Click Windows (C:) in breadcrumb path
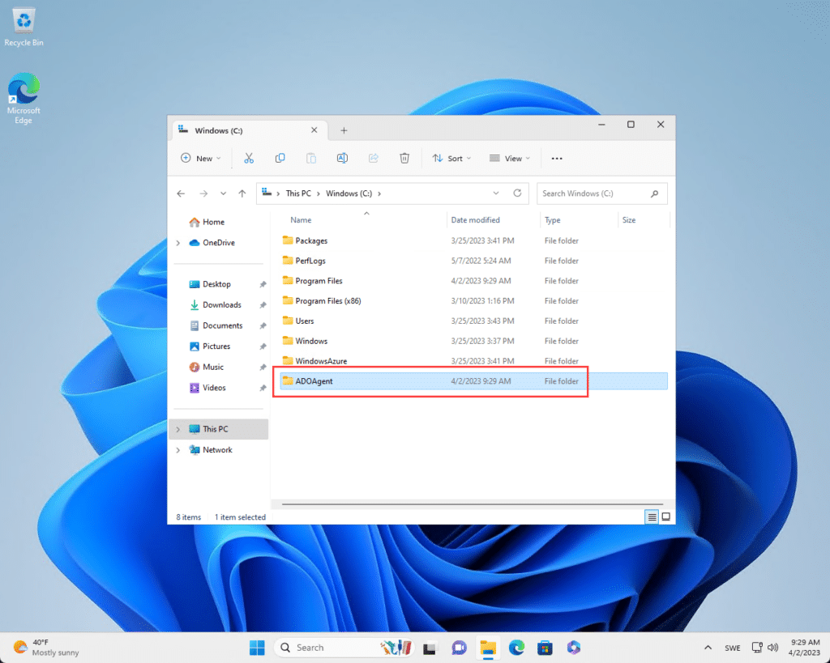 [349, 193]
